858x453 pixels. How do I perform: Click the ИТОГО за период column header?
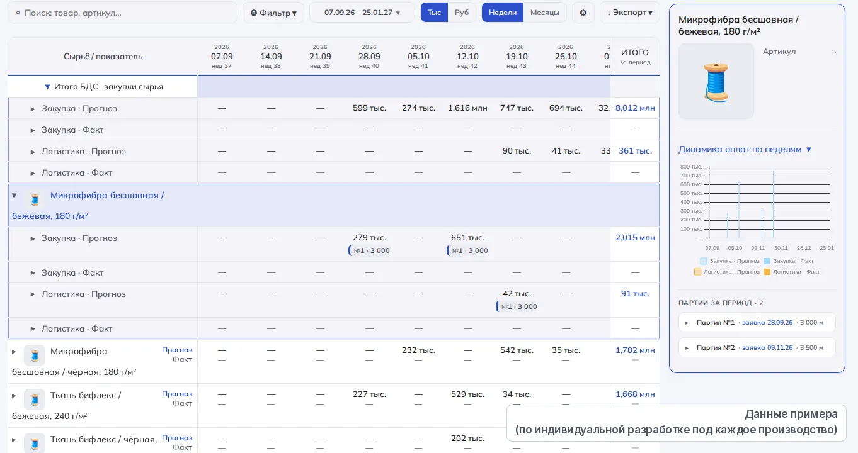pos(634,57)
